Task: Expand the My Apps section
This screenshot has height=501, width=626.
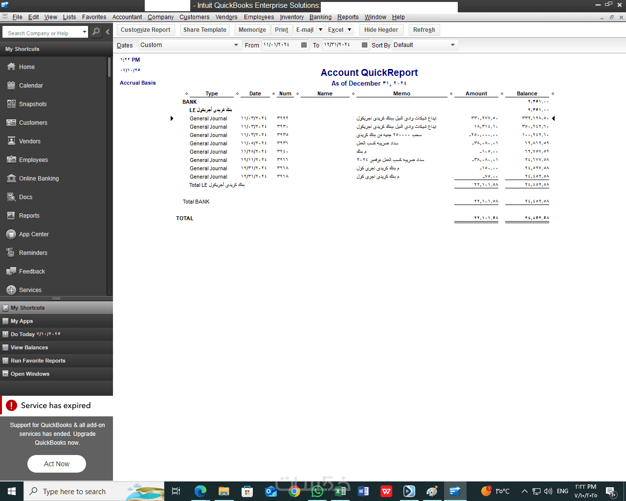Action: tap(56, 321)
